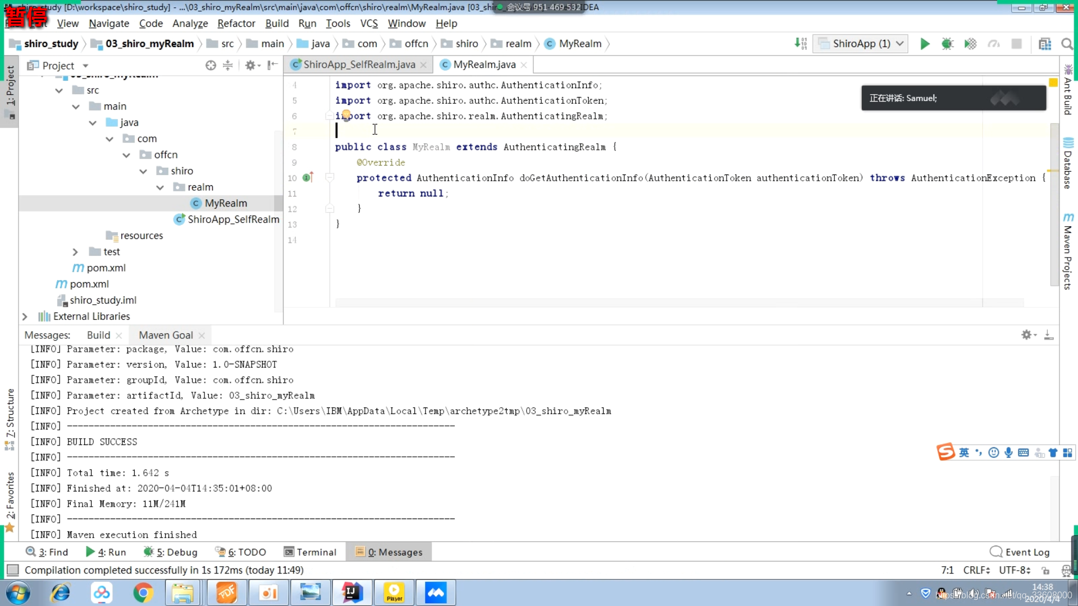Viewport: 1078px width, 606px height.
Task: Collapse the realm package node
Action: click(160, 187)
